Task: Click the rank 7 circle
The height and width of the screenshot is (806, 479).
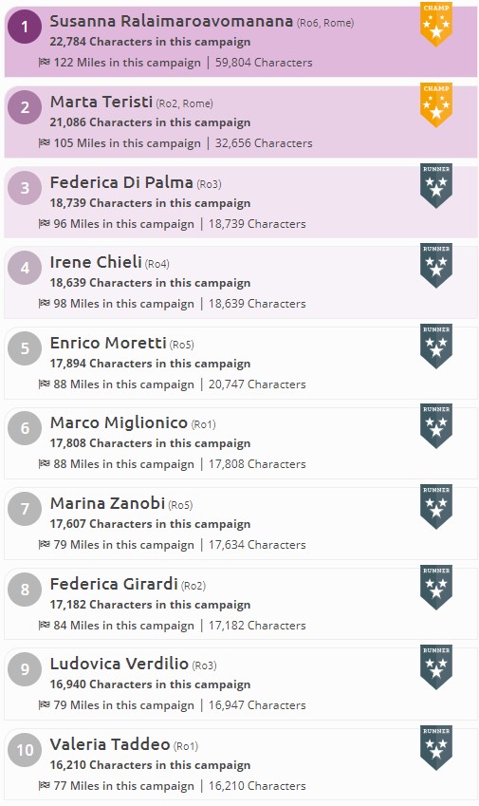Action: [x=25, y=509]
